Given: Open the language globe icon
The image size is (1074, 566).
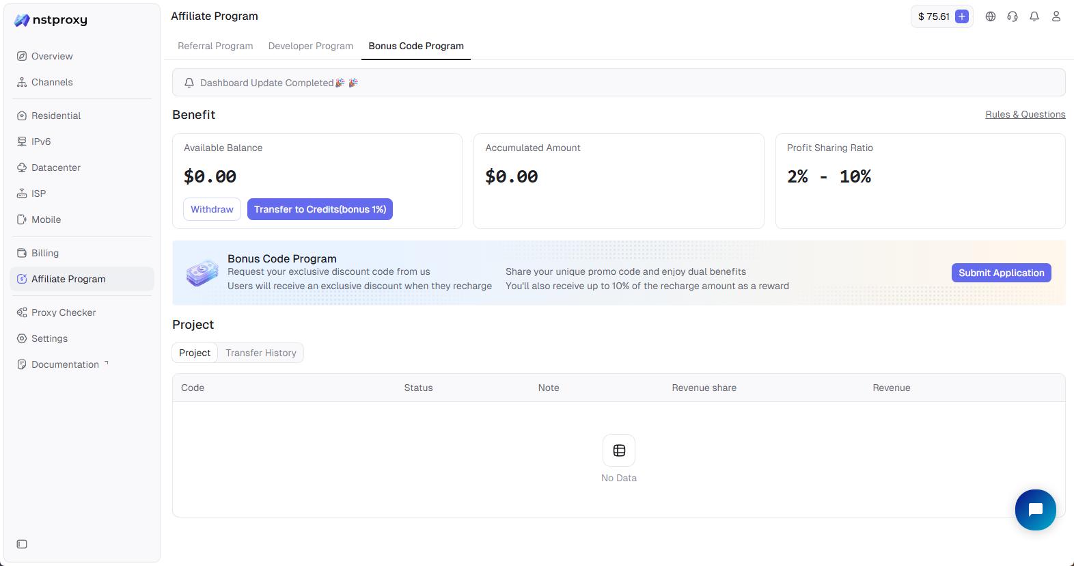Looking at the screenshot, I should 990,16.
